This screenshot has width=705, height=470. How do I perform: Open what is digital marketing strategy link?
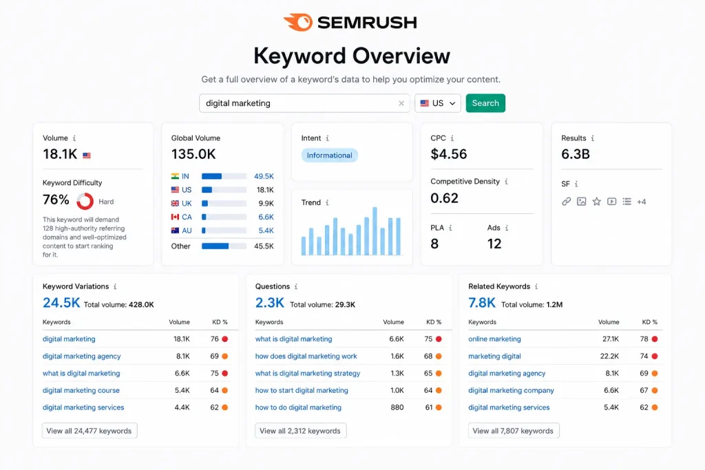(308, 374)
